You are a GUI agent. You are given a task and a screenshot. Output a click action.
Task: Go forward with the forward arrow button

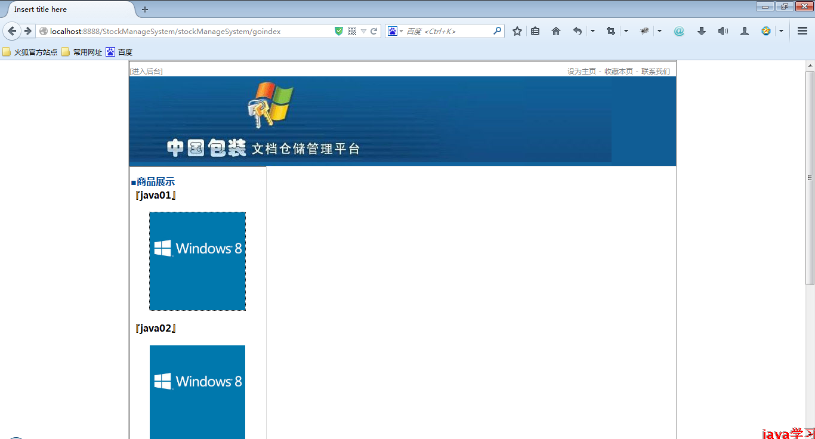point(28,31)
